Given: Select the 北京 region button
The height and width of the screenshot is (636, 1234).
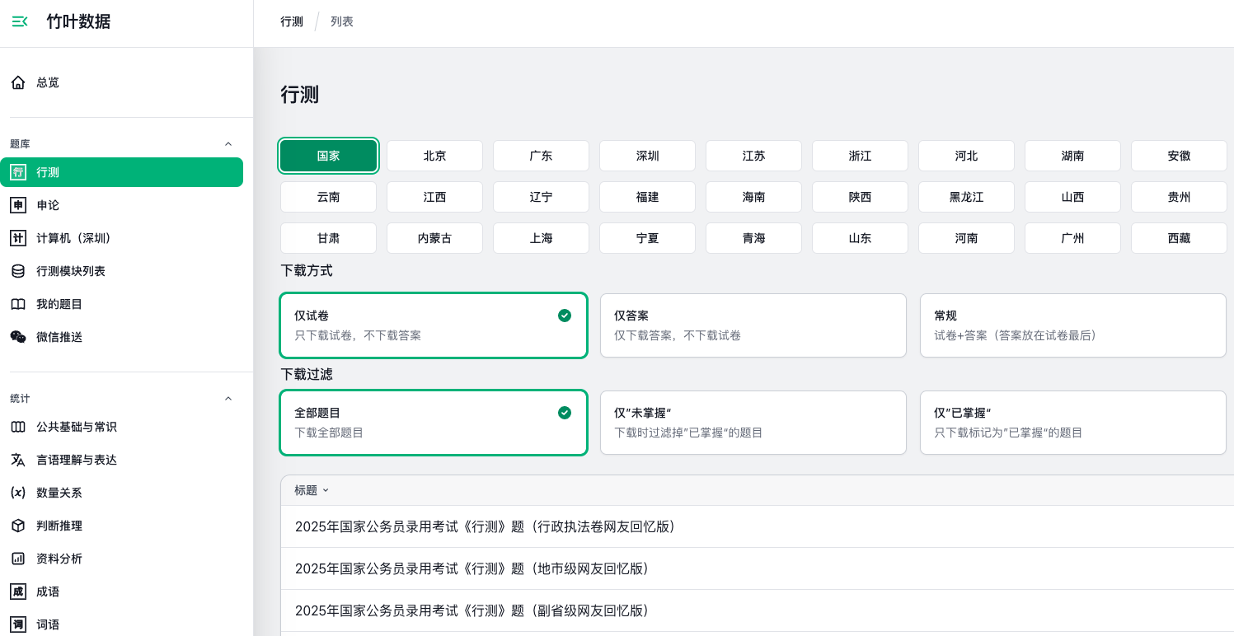Looking at the screenshot, I should click(x=434, y=156).
